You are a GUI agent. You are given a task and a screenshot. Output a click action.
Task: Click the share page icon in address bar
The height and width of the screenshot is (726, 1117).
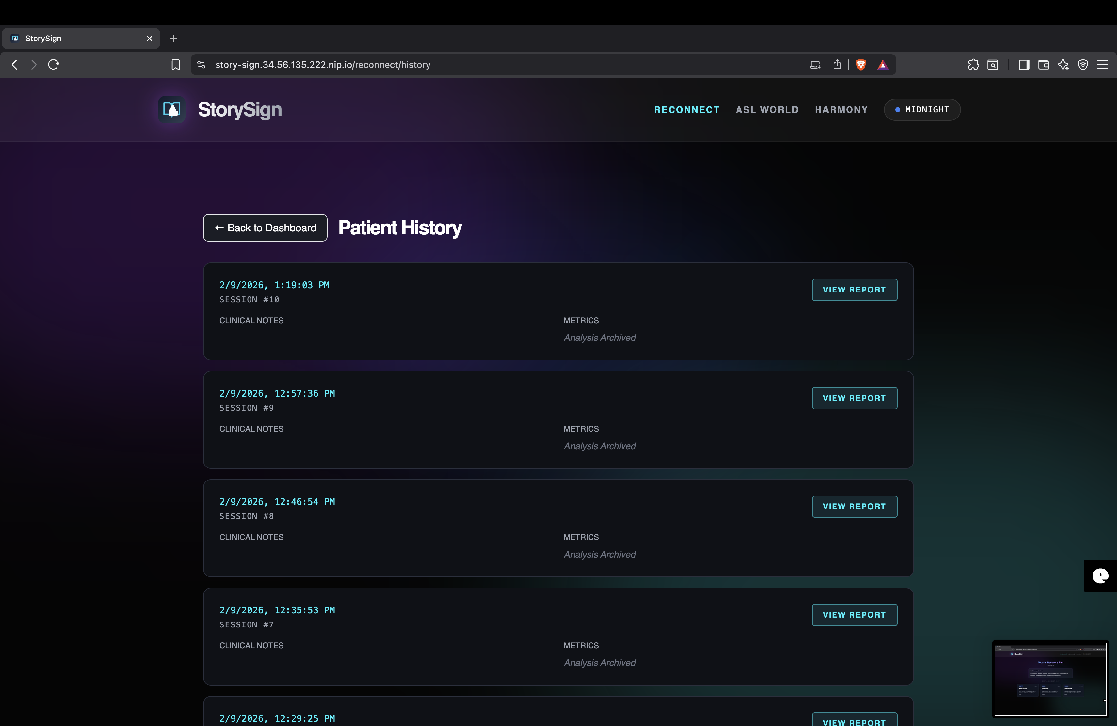tap(837, 65)
